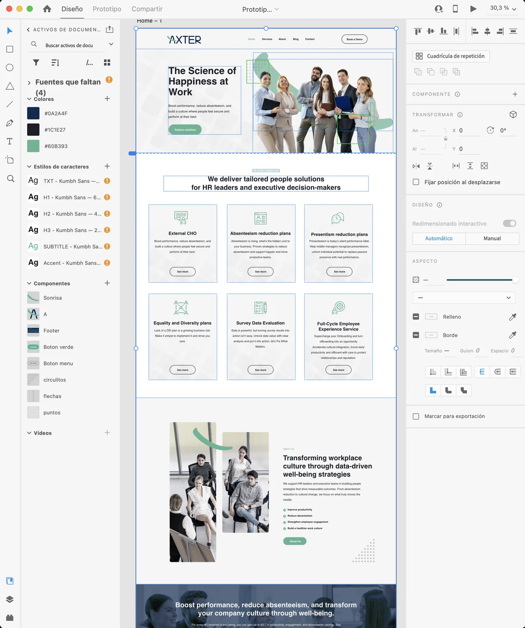525x628 pixels.
Task: Align selection to left edge
Action: [x=475, y=31]
